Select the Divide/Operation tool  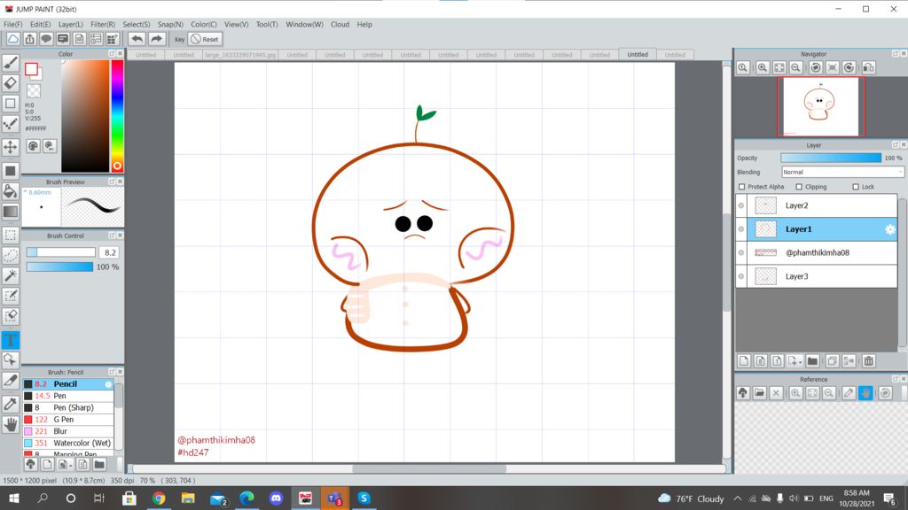pos(11,360)
